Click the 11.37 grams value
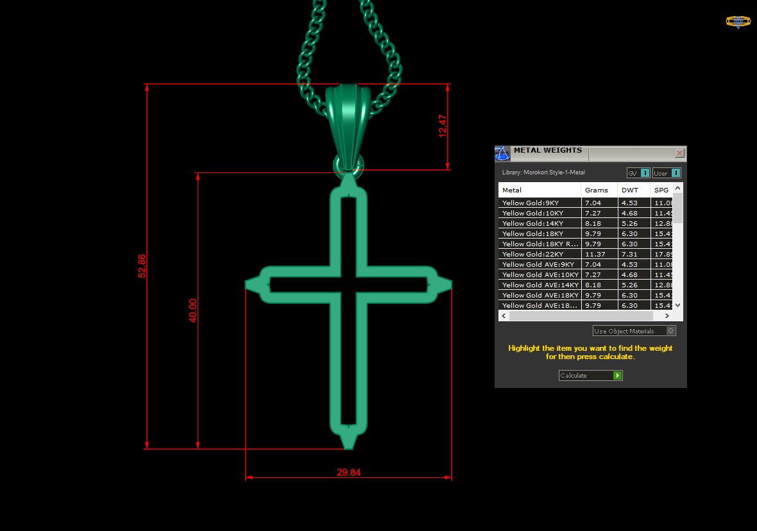757x531 pixels. pos(595,254)
